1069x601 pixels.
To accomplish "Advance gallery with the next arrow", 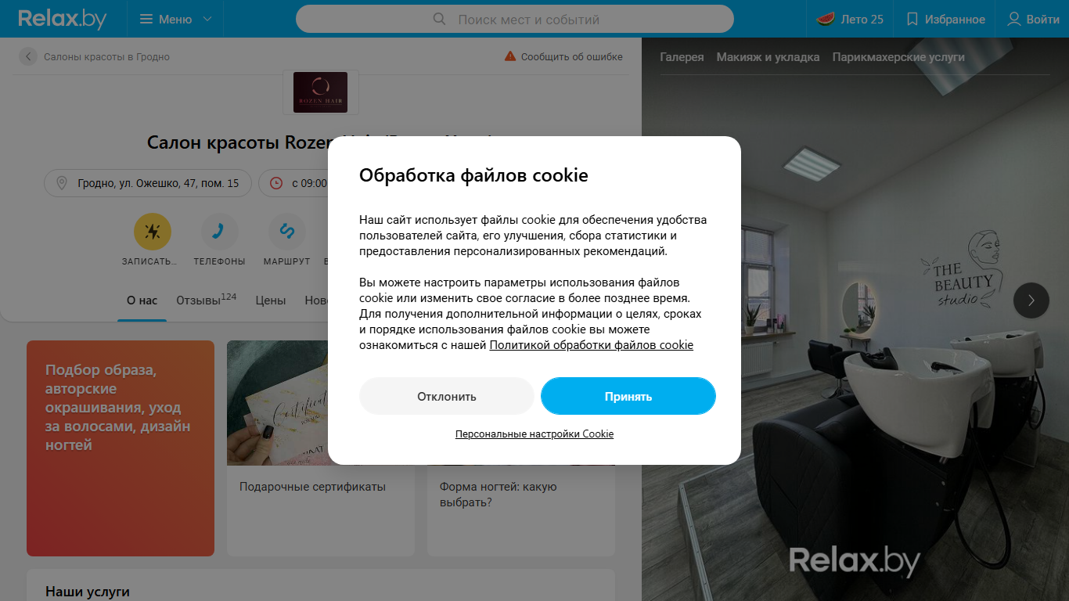I will (1031, 300).
